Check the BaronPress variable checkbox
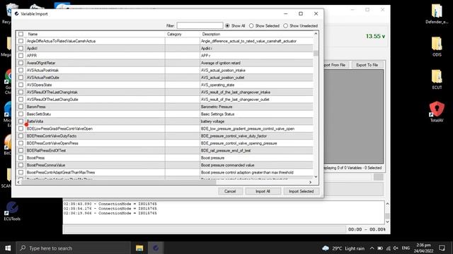The width and height of the screenshot is (453, 254). click(x=21, y=107)
